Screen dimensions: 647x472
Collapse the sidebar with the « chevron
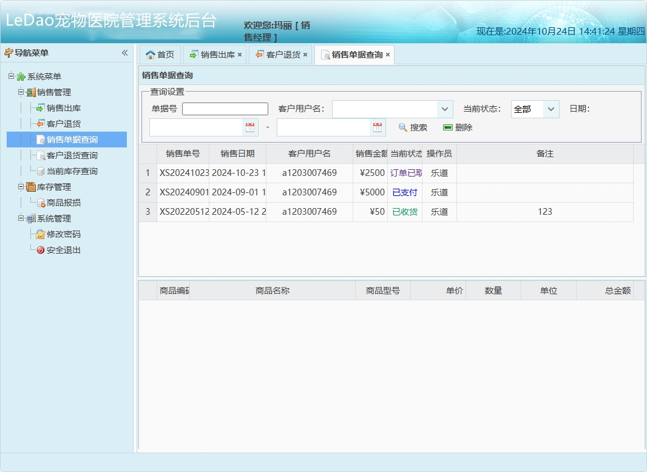pos(124,53)
